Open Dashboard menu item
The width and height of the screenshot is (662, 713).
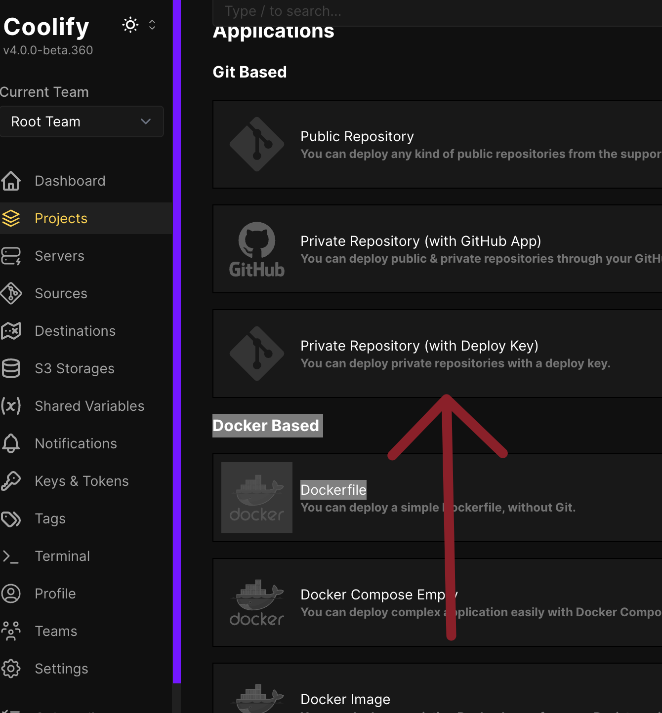pos(70,181)
